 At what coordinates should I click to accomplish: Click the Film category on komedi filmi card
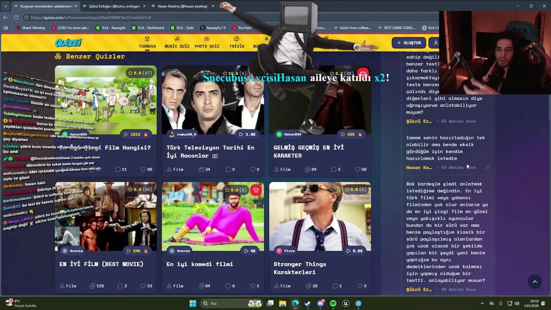175,286
